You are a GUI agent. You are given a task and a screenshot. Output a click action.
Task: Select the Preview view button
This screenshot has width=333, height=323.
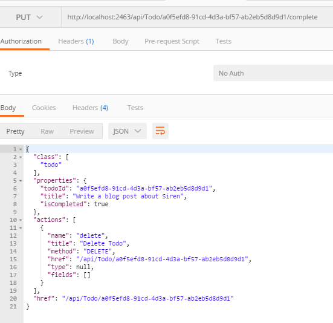pos(82,131)
